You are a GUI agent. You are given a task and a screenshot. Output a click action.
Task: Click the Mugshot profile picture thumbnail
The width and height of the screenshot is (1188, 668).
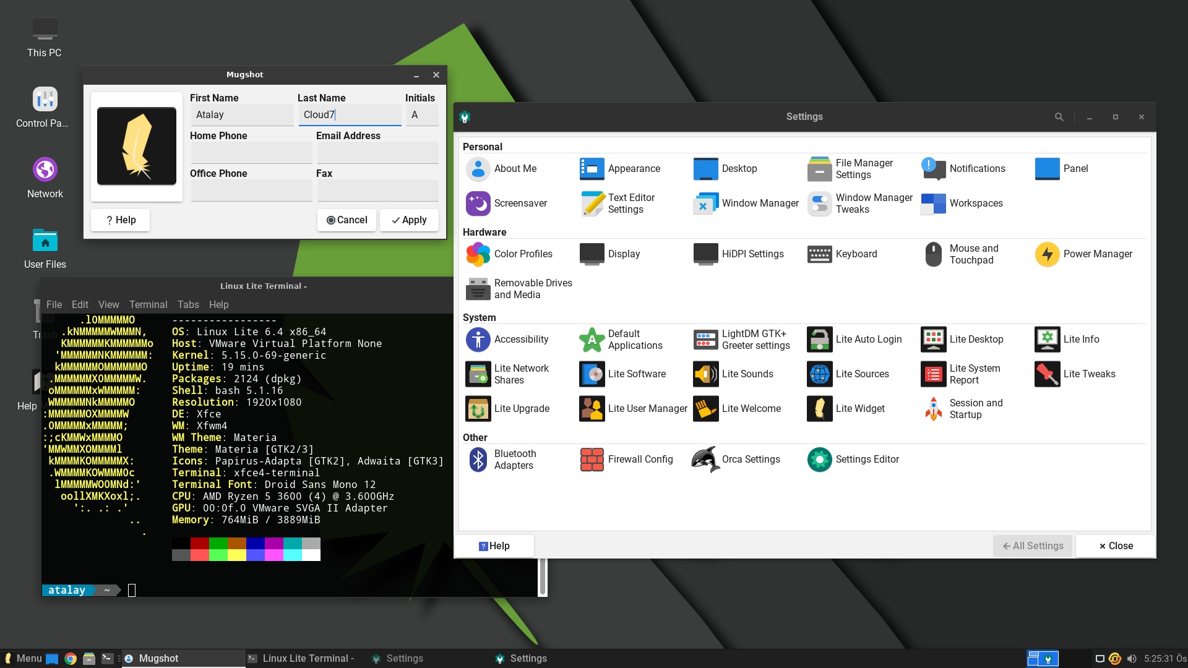(x=137, y=147)
